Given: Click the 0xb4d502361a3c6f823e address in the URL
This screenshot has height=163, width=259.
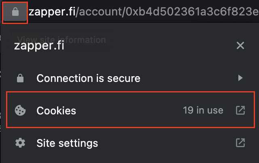Looking at the screenshot, I should coord(192,12).
